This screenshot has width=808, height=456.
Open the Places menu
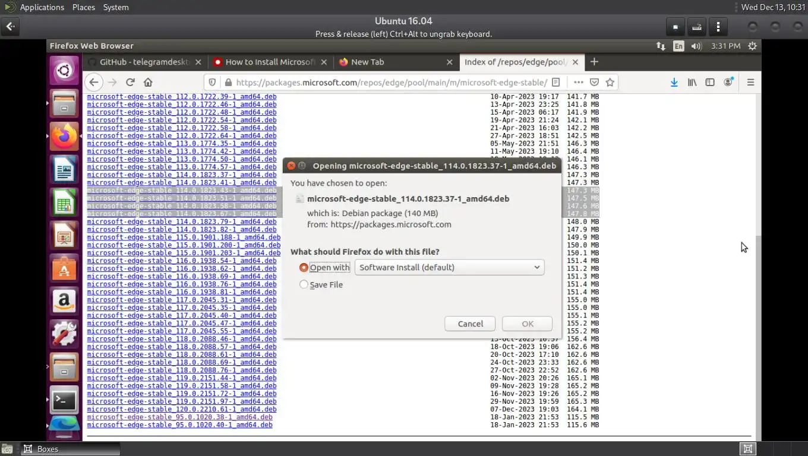point(84,7)
